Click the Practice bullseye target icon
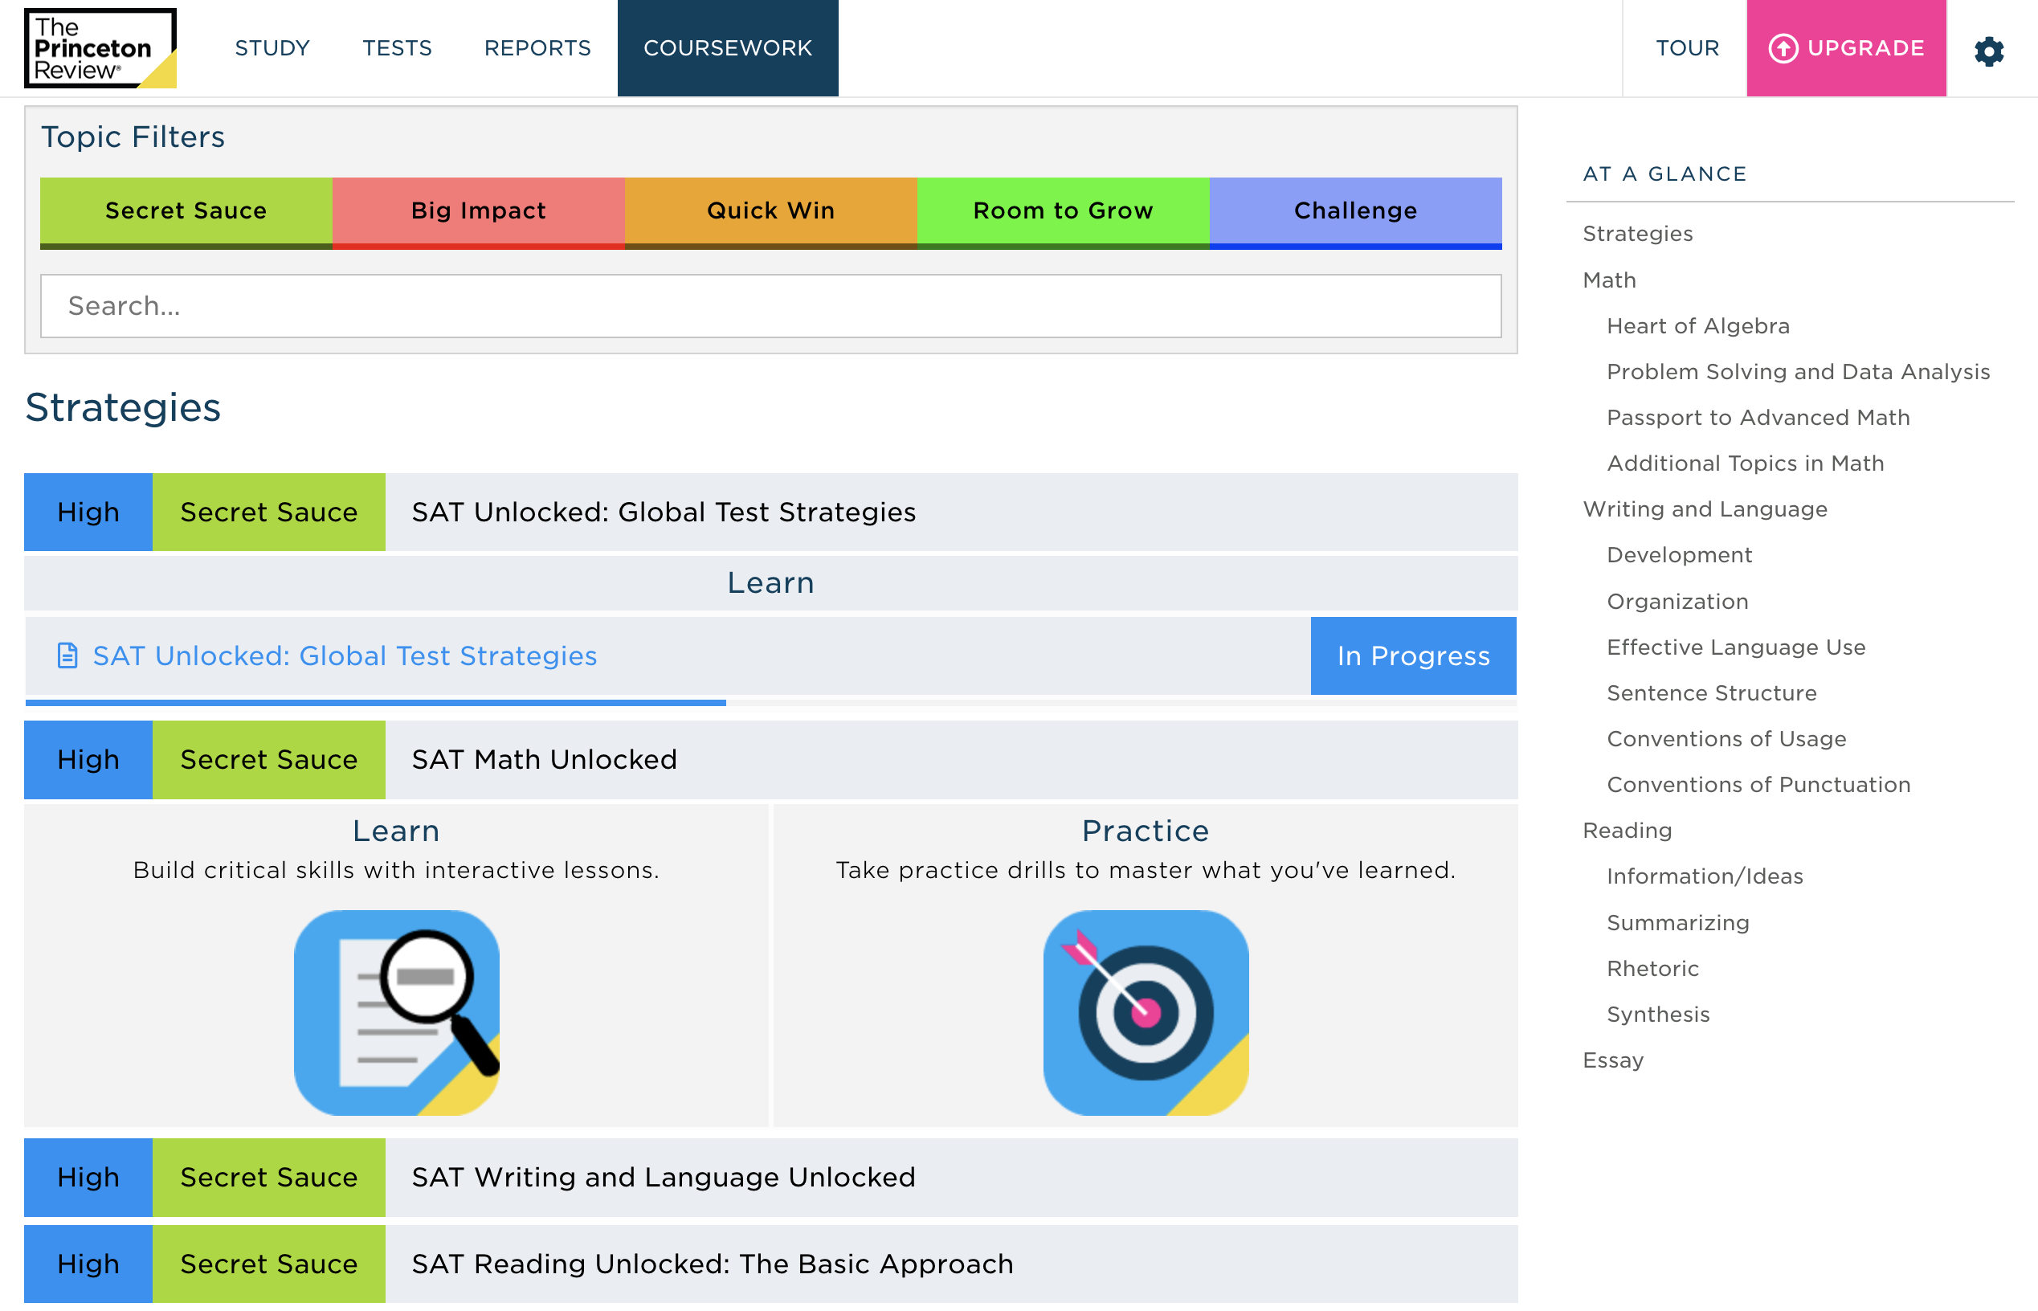This screenshot has height=1311, width=2038. [1145, 1012]
